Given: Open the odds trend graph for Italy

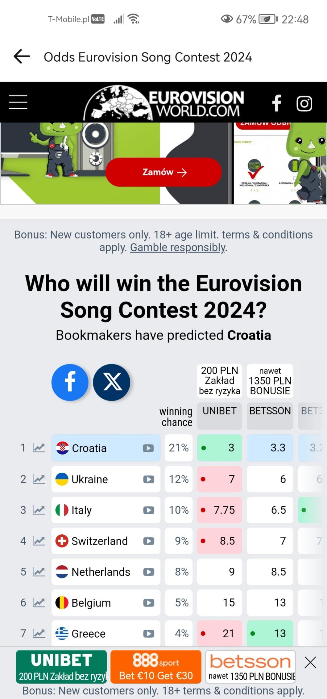Looking at the screenshot, I should click(39, 510).
